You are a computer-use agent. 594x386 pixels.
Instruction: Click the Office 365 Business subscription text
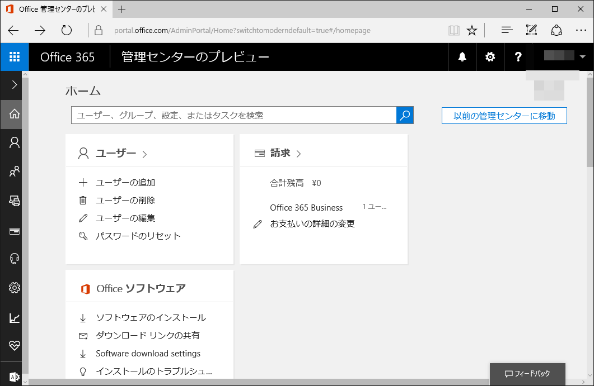(306, 208)
